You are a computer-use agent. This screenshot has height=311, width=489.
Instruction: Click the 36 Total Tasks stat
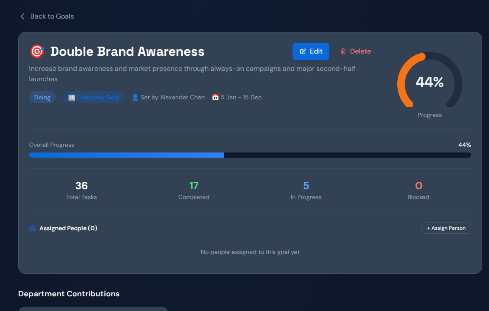click(81, 190)
